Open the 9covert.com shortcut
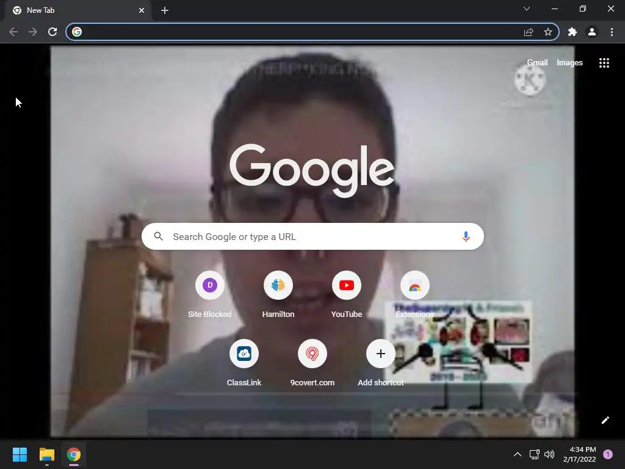This screenshot has width=625, height=469. tap(312, 354)
